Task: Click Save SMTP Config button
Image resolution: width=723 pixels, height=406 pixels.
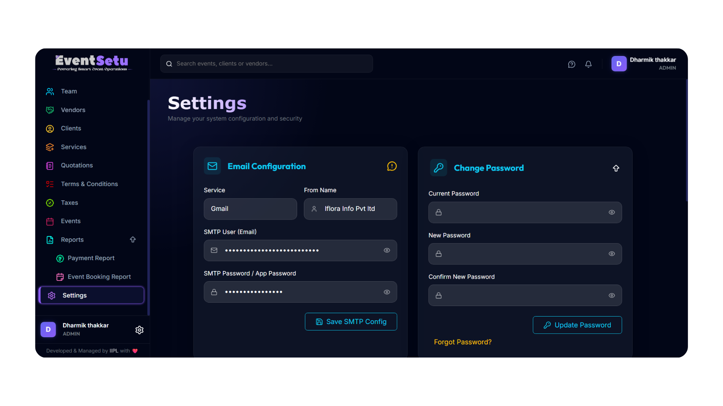Action: point(351,322)
